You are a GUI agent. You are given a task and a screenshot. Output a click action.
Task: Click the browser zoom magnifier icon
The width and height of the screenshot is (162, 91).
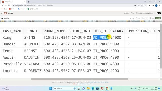point(138,6)
